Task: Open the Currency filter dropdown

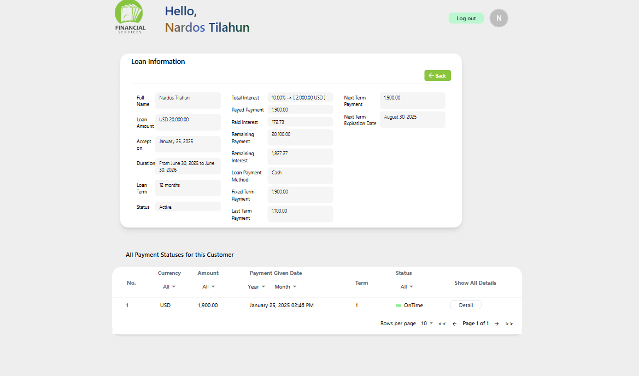Action: [169, 286]
